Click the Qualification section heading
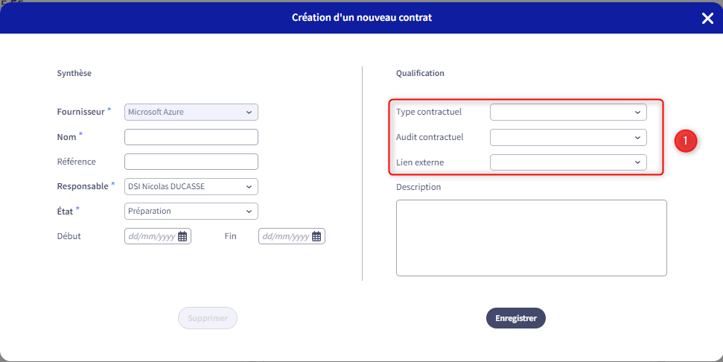Image resolution: width=723 pixels, height=362 pixels. coord(420,73)
